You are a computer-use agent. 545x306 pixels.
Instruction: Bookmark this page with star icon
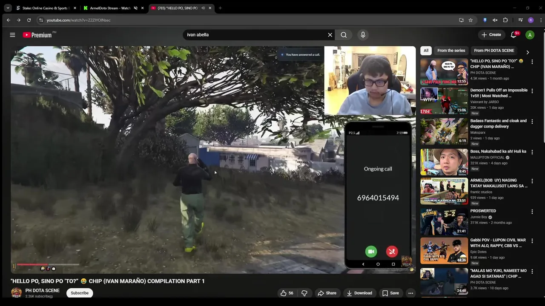(470, 20)
